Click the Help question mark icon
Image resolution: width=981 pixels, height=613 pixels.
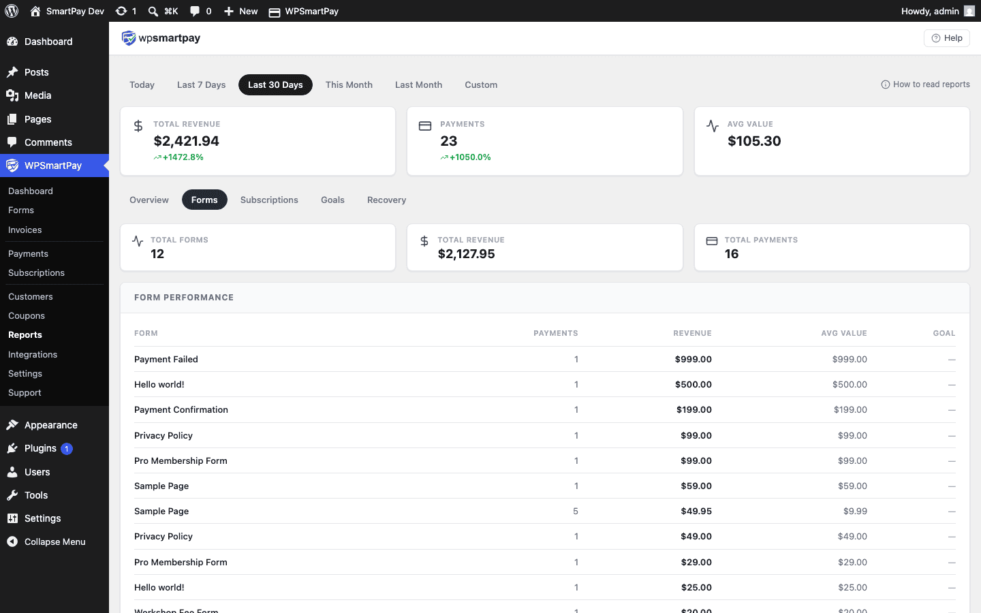[936, 38]
